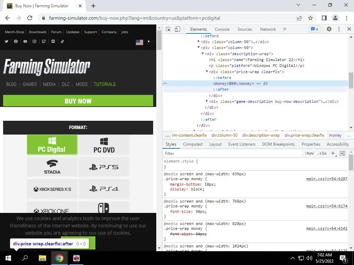Viewport: 354px width, 265px height.
Task: Click the div.column-50 breadcrumb
Action: pyautogui.click(x=224, y=135)
